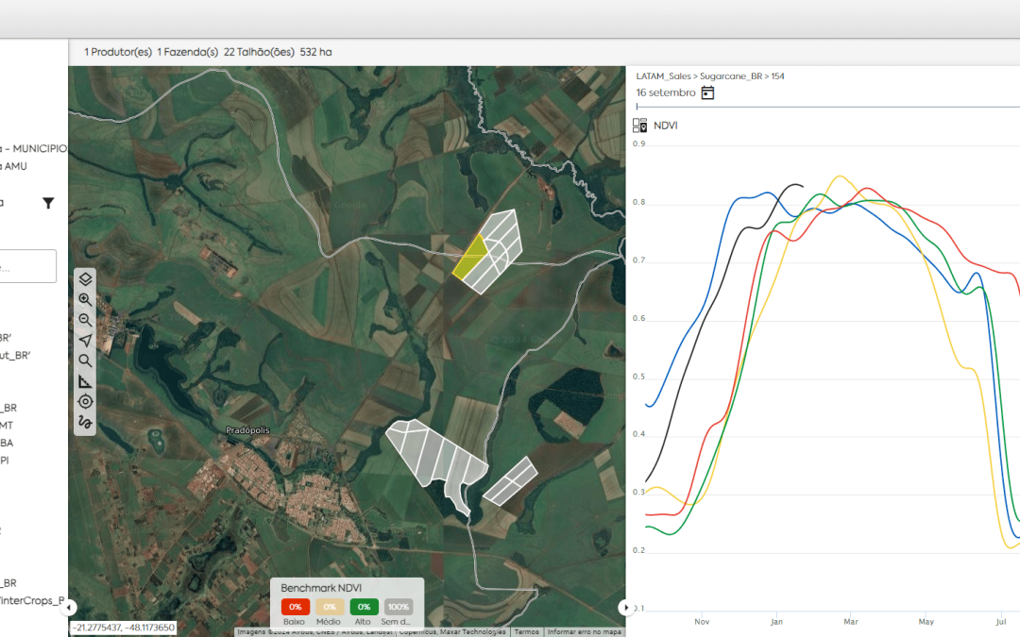1020x637 pixels.
Task: Collapse the left sidebar panel arrow
Action: click(x=70, y=607)
